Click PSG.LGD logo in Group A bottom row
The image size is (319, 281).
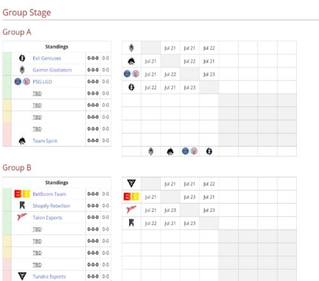click(x=189, y=151)
